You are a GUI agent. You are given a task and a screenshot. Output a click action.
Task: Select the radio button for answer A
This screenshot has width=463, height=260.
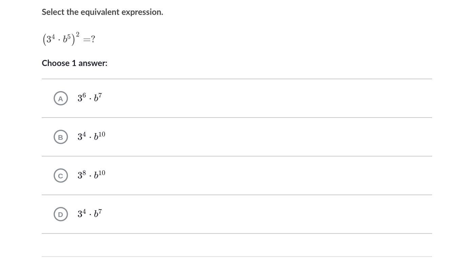(61, 99)
